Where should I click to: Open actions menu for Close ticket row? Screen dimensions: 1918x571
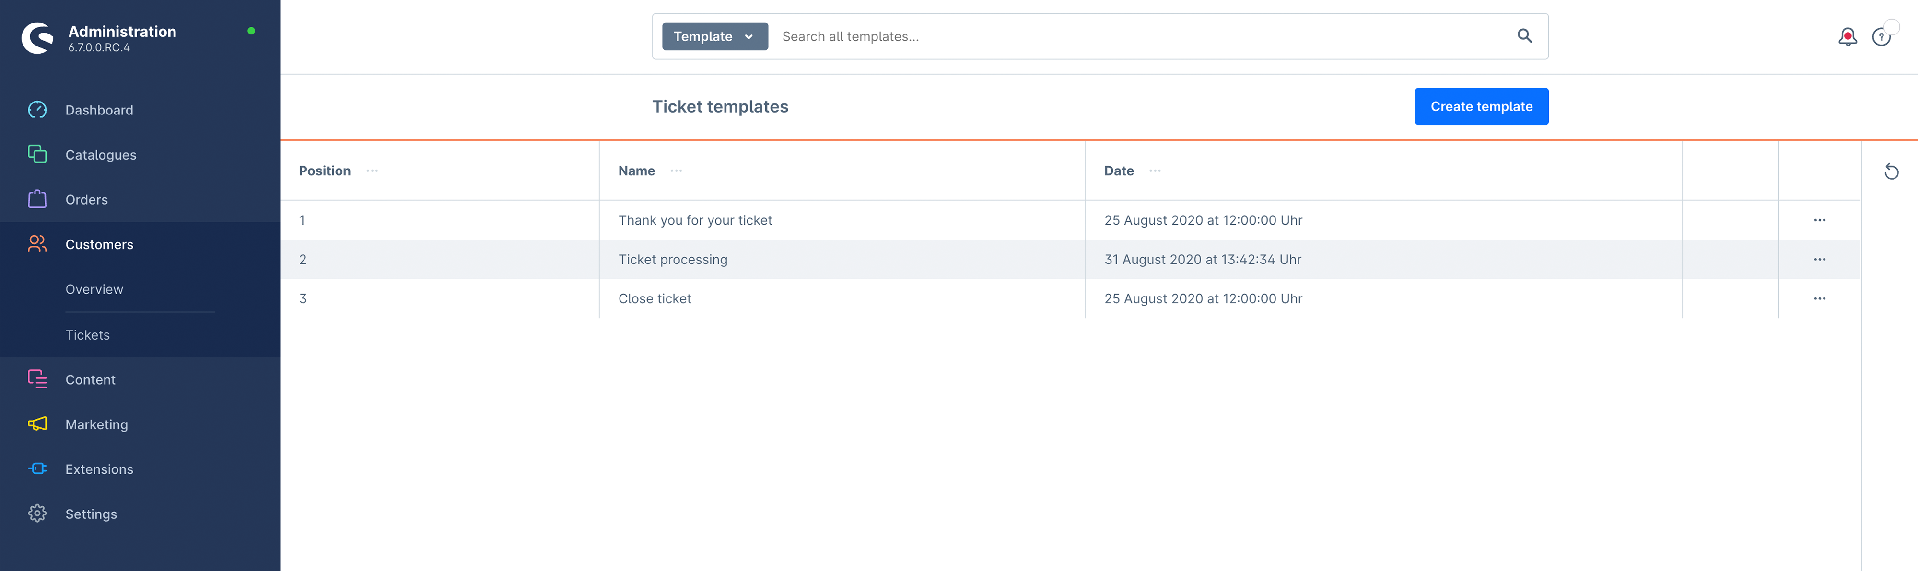pyautogui.click(x=1819, y=298)
